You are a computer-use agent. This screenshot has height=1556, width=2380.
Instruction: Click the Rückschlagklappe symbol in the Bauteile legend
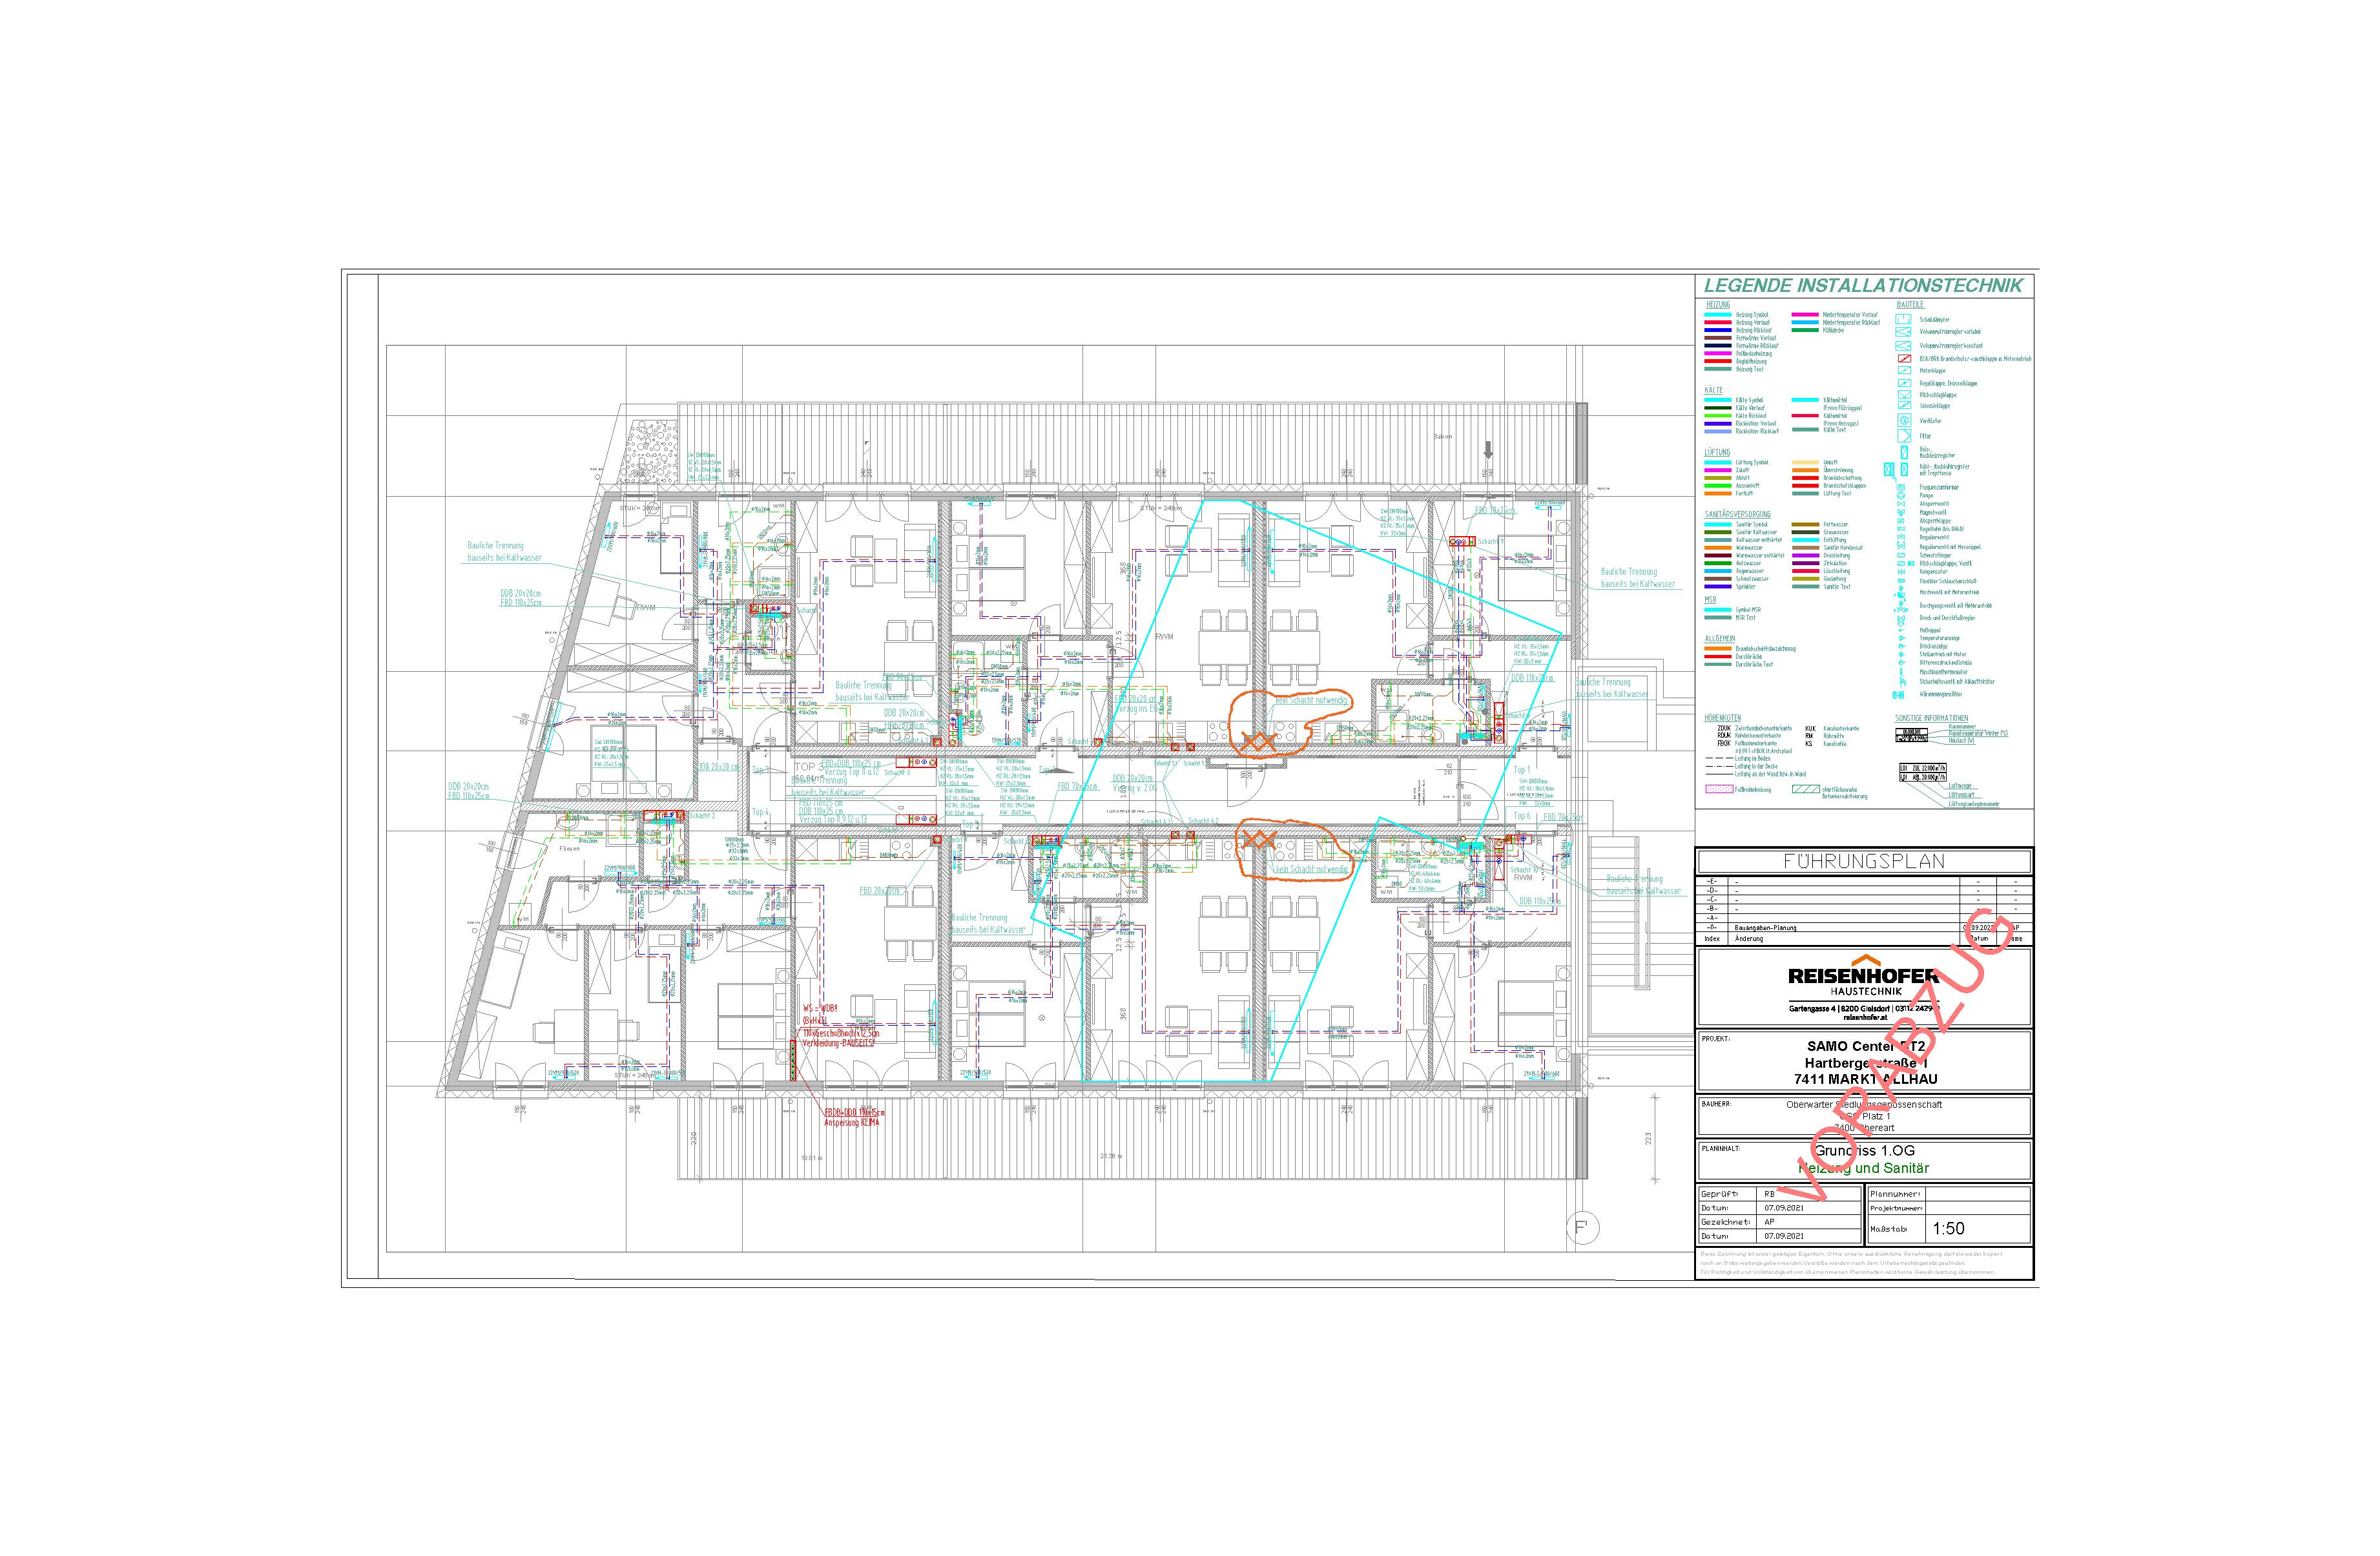[1905, 395]
